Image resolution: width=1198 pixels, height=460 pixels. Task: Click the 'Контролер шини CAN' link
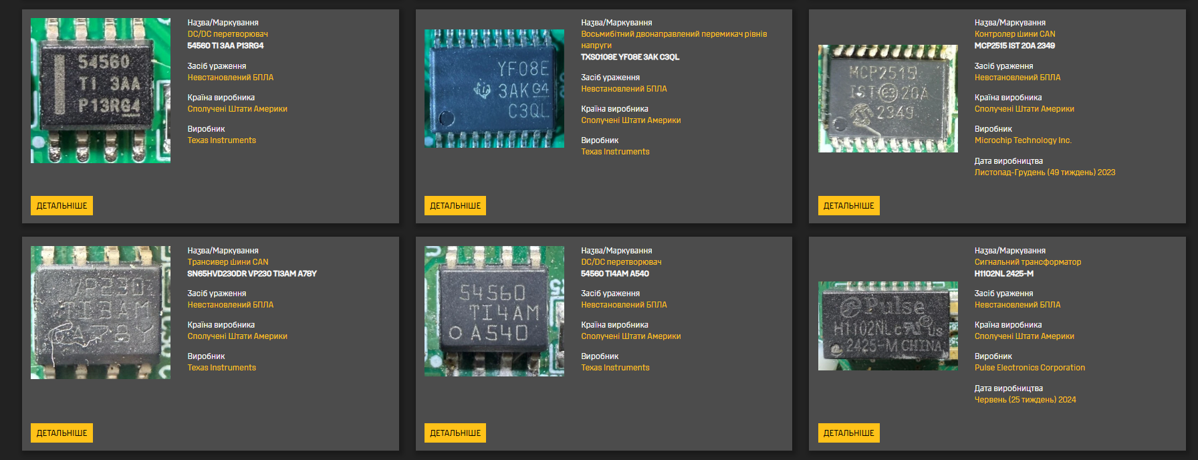(x=1014, y=34)
